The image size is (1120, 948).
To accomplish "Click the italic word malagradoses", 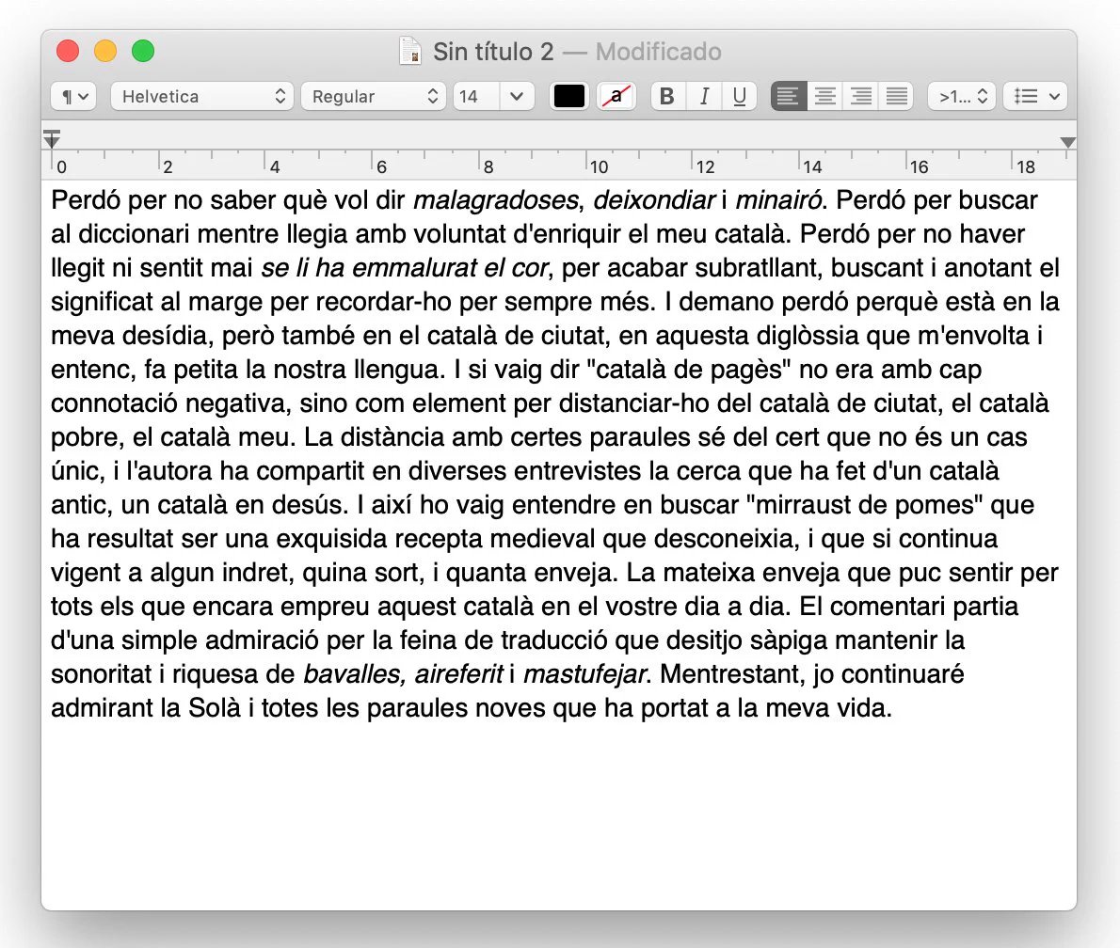I will coord(496,200).
